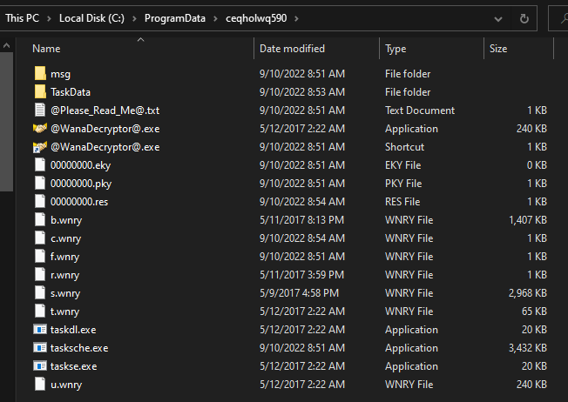Viewport: 568px width, 402px height.
Task: Sort files by Size column
Action: tap(498, 49)
